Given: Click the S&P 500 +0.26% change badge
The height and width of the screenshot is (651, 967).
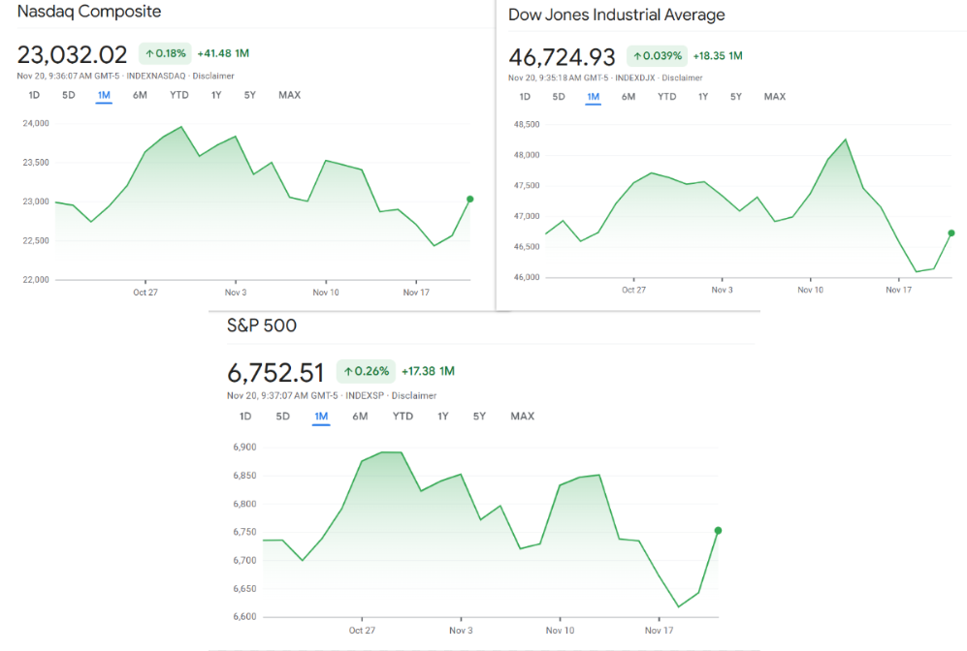Looking at the screenshot, I should click(366, 371).
